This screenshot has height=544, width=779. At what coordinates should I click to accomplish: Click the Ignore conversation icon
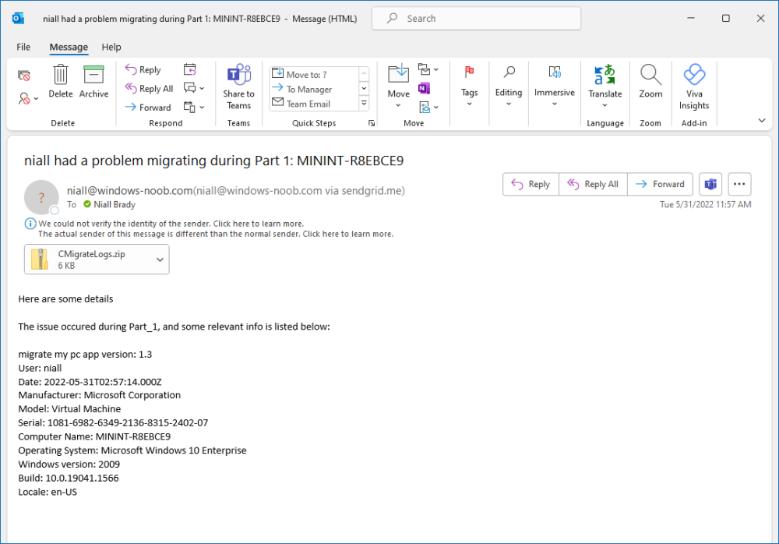(24, 76)
